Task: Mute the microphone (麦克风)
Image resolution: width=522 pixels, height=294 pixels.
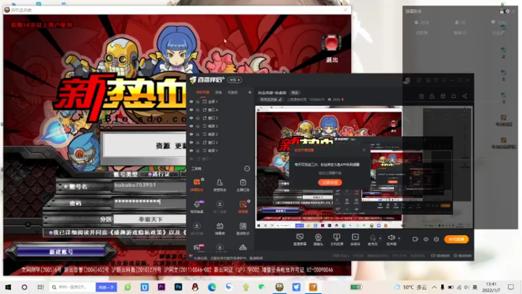Action: coord(373,239)
